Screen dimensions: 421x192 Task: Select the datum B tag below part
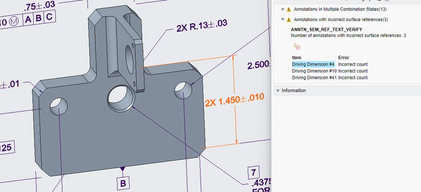[123, 184]
